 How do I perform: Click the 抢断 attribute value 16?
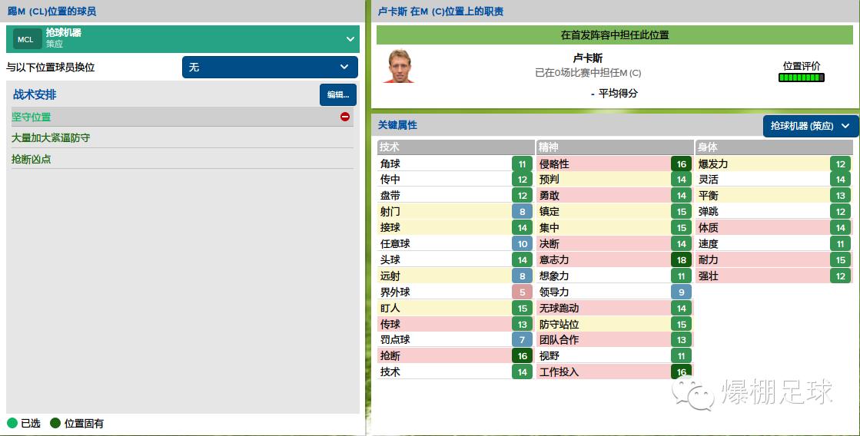pyautogui.click(x=522, y=356)
